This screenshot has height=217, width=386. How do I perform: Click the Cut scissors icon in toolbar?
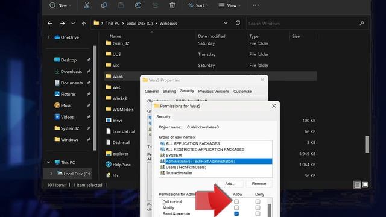click(87, 5)
